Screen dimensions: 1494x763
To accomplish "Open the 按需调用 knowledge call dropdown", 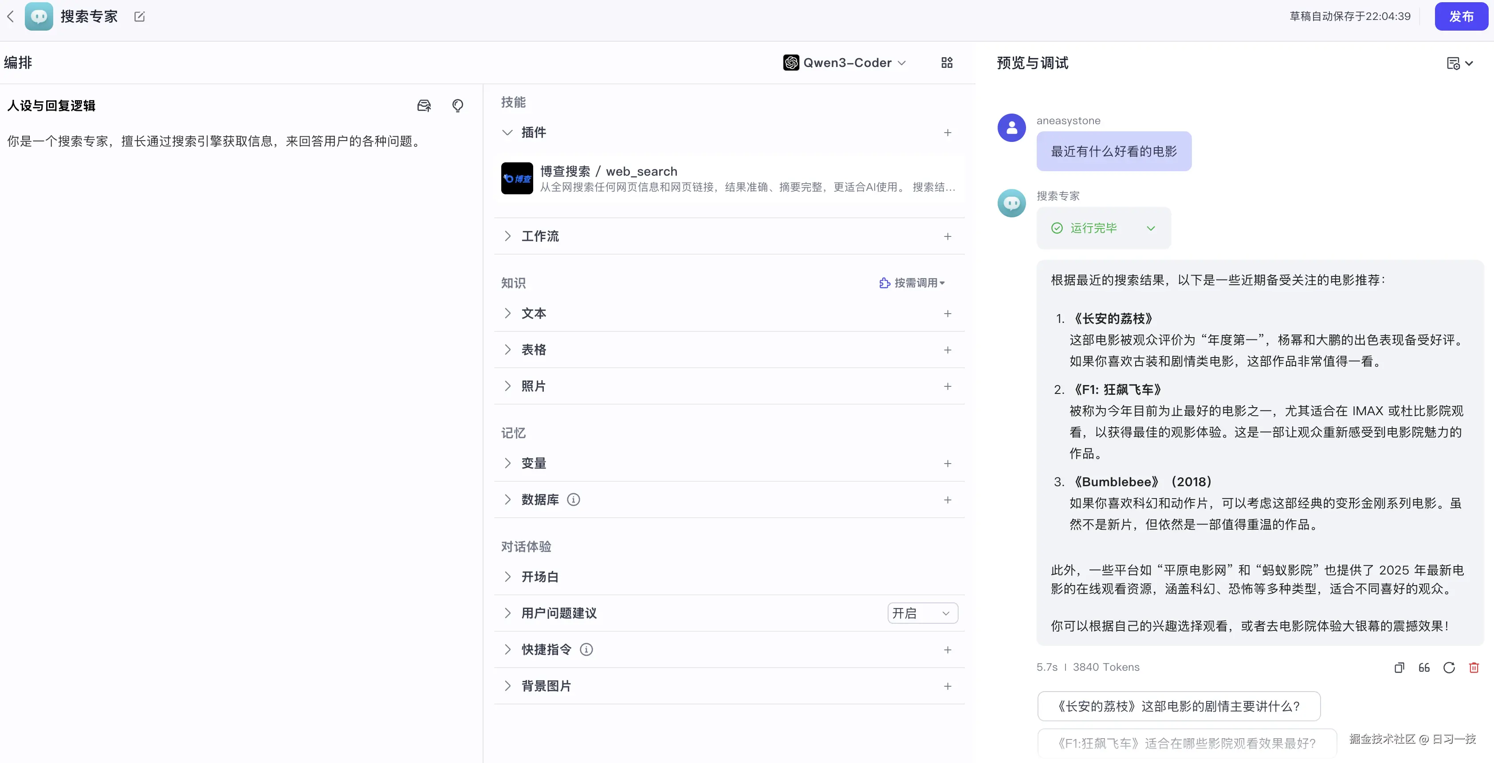I will click(912, 283).
